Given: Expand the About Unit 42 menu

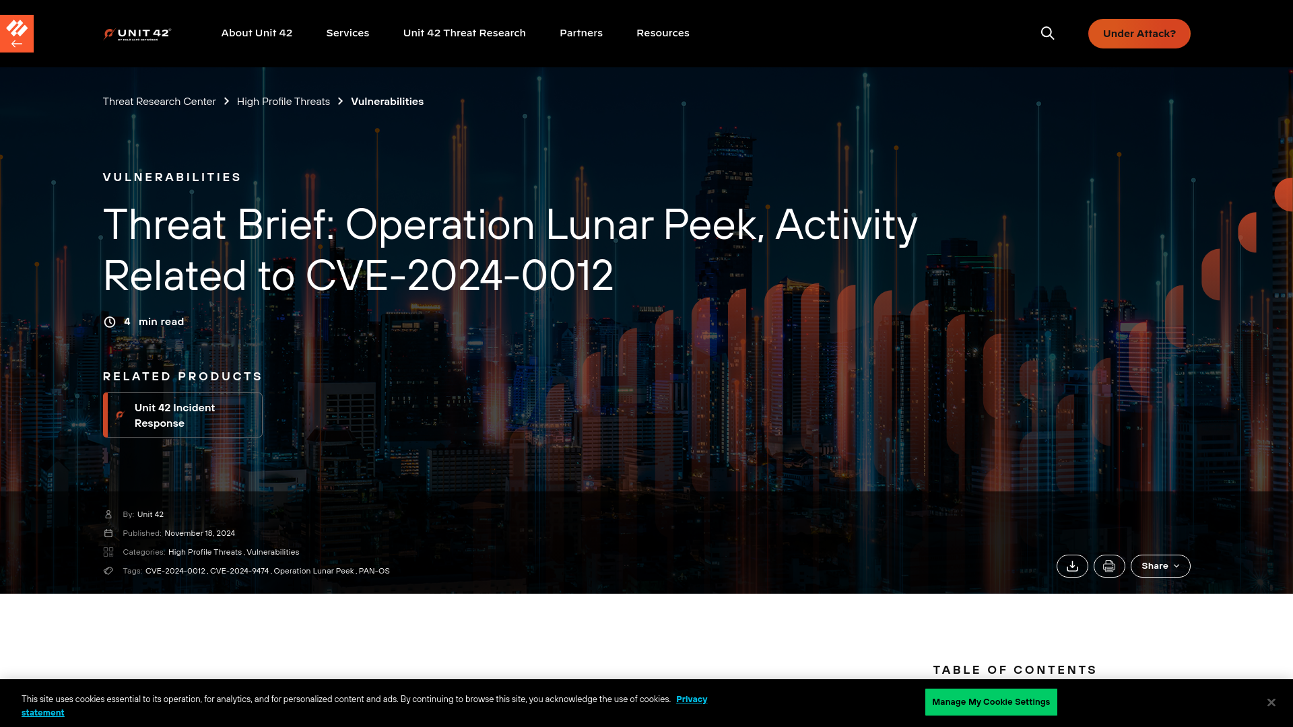Looking at the screenshot, I should point(257,33).
